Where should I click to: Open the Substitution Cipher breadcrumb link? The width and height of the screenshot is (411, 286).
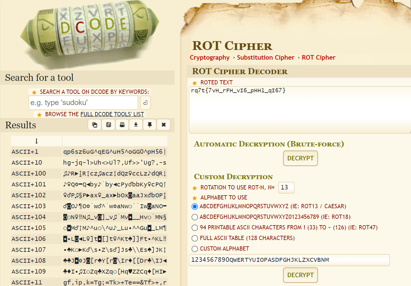point(265,58)
